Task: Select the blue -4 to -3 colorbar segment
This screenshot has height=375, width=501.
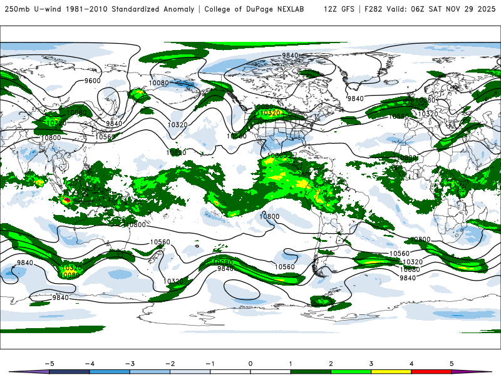Action: point(110,372)
